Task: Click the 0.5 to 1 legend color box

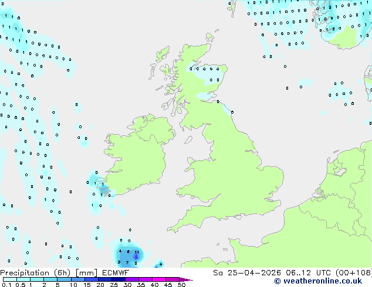Action: 23,279
